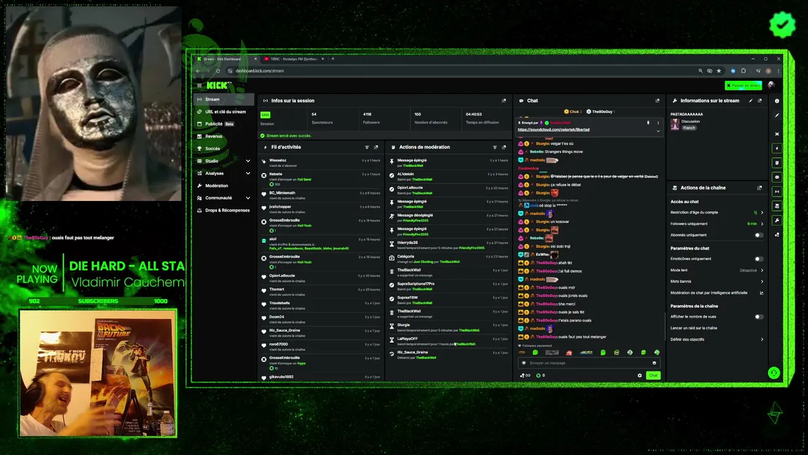Go to Revenus in the sidebar

pos(223,136)
